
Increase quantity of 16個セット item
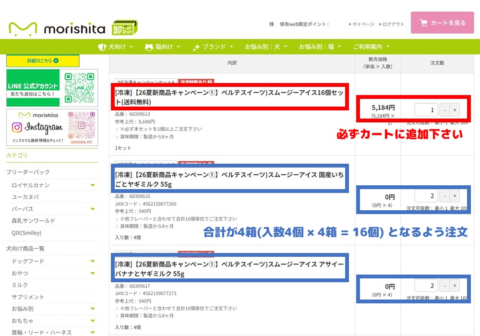tap(455, 110)
